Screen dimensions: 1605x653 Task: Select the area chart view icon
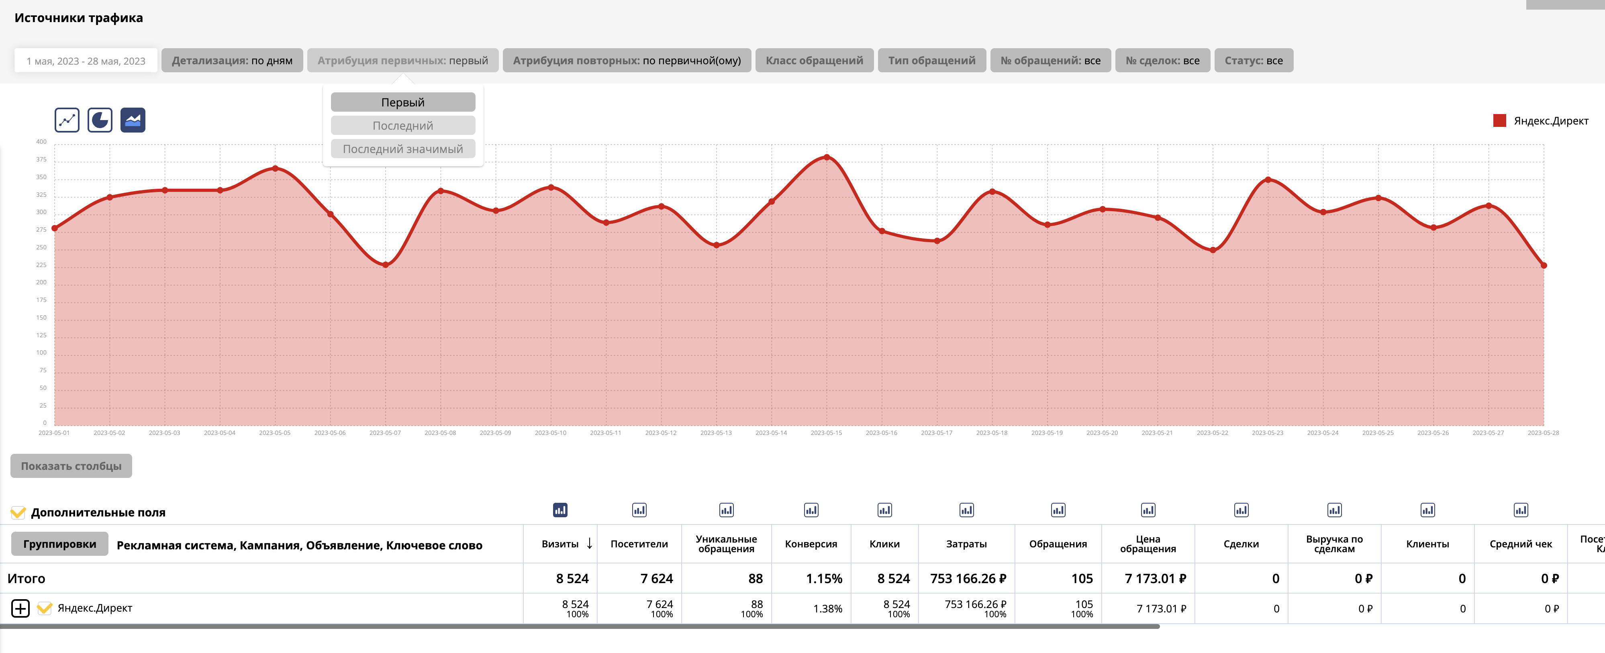pyautogui.click(x=133, y=120)
